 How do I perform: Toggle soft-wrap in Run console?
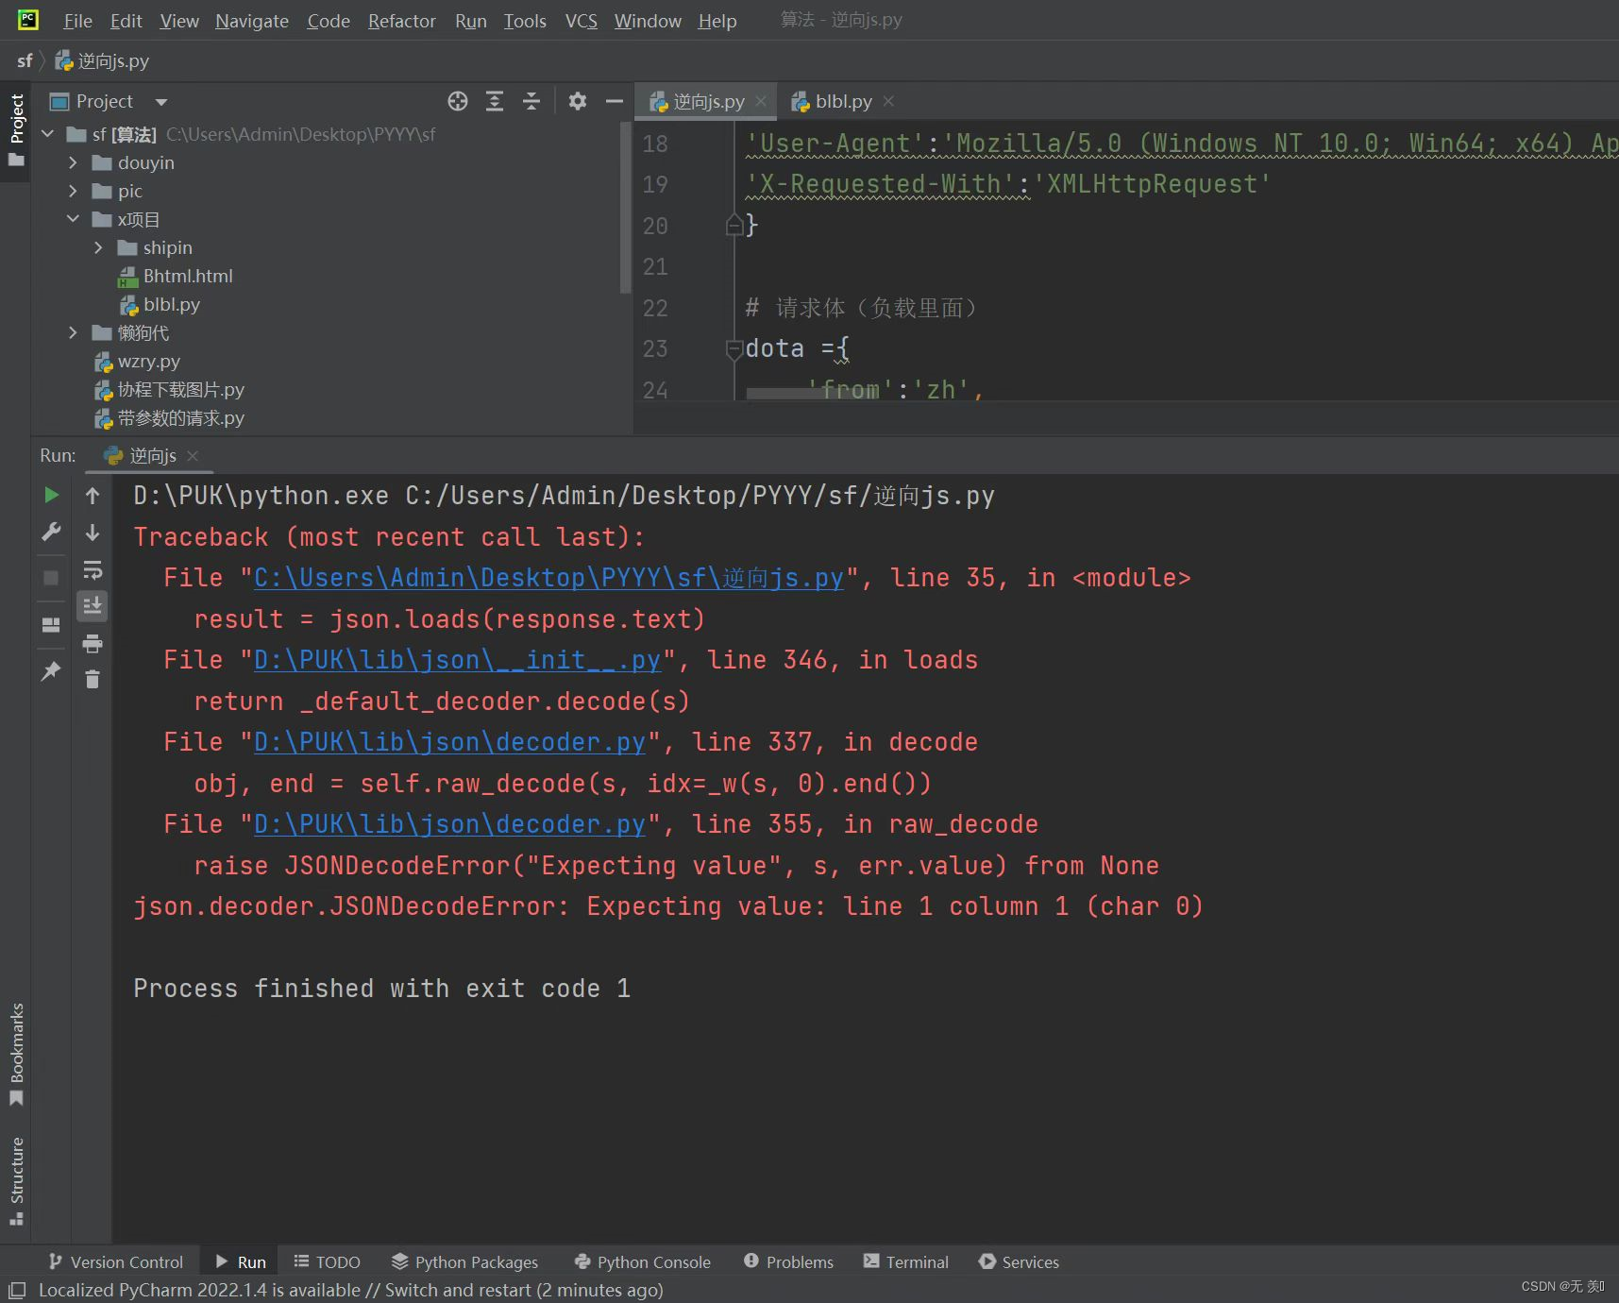(93, 570)
